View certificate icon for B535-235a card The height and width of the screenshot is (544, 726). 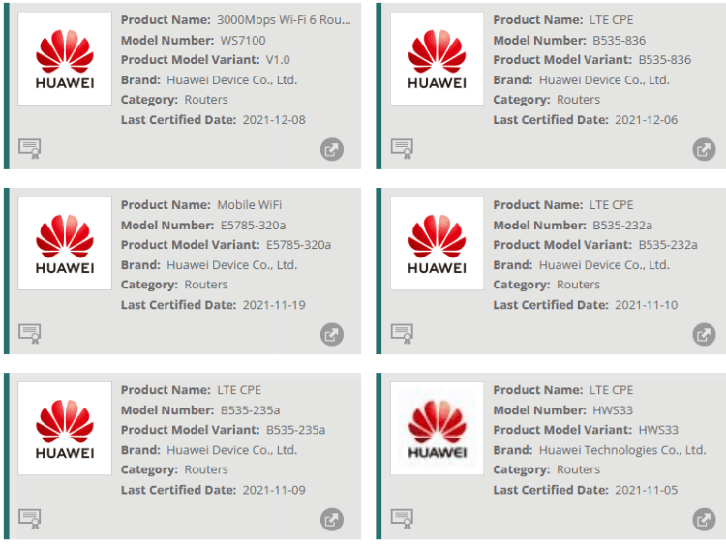(30, 518)
